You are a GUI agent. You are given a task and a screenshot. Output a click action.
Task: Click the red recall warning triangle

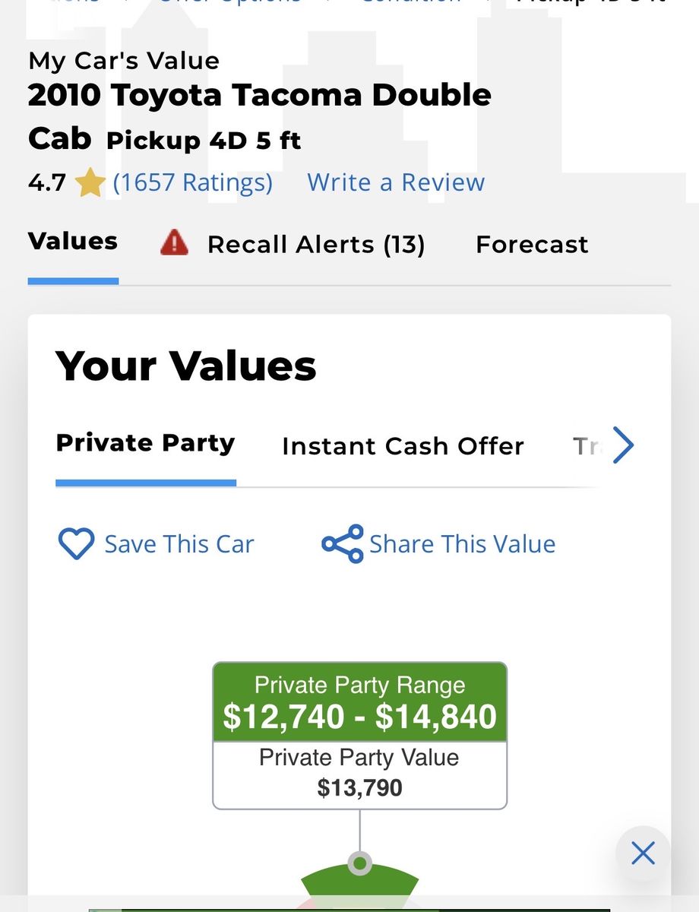(x=174, y=244)
